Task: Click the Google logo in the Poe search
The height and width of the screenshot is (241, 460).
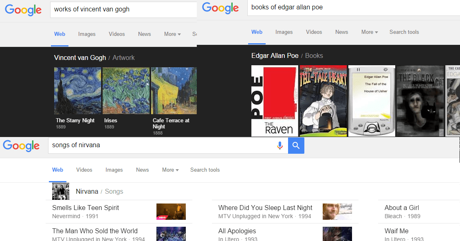Action: (220, 8)
